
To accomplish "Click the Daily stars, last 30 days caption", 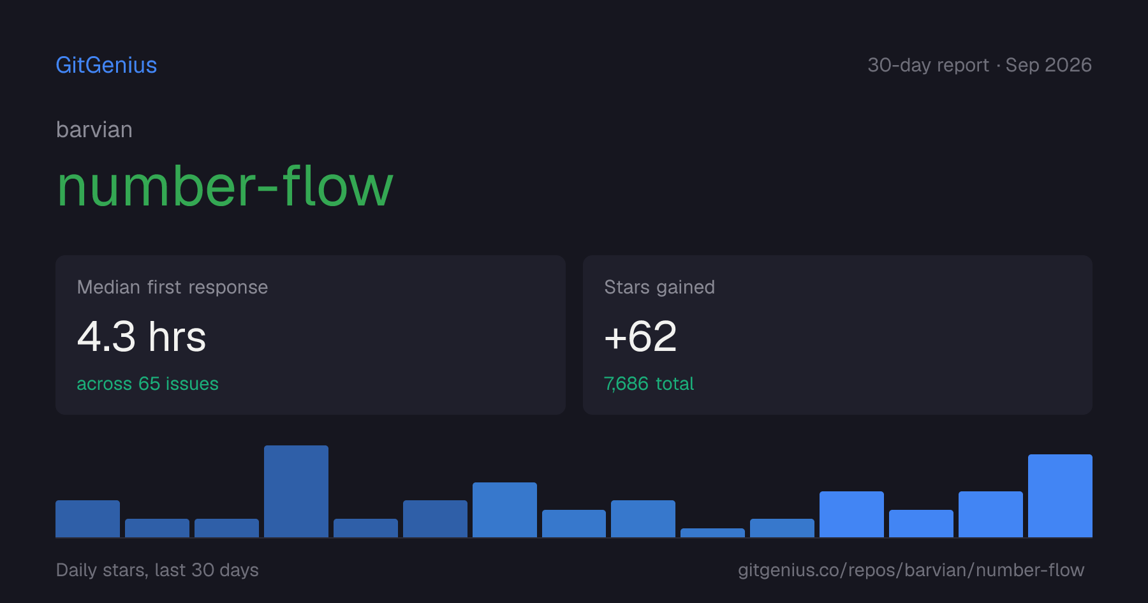I will pyautogui.click(x=158, y=570).
